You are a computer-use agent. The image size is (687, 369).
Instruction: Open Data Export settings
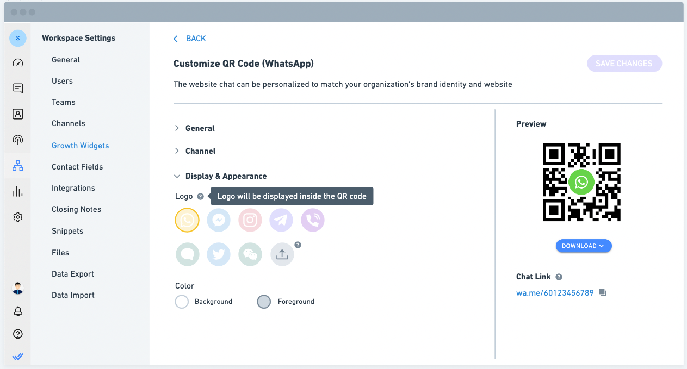click(73, 274)
